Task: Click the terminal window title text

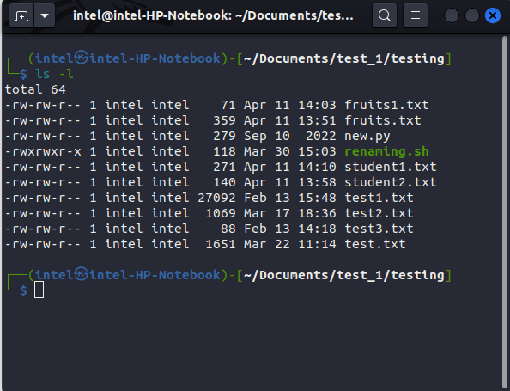Action: [213, 15]
